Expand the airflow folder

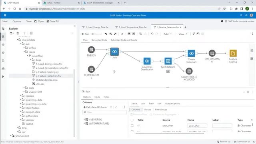click(x=24, y=48)
